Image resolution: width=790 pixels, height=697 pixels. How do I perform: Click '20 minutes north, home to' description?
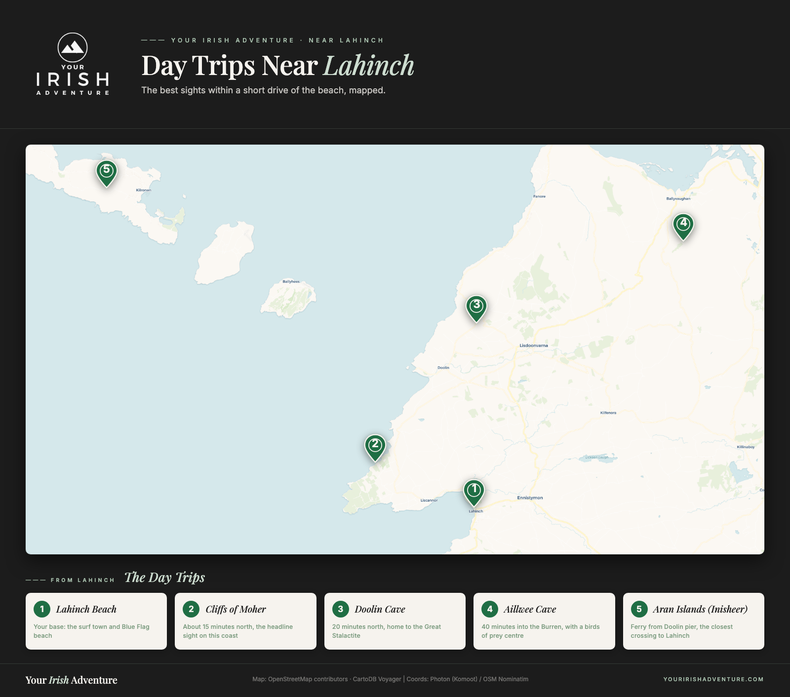click(x=387, y=631)
